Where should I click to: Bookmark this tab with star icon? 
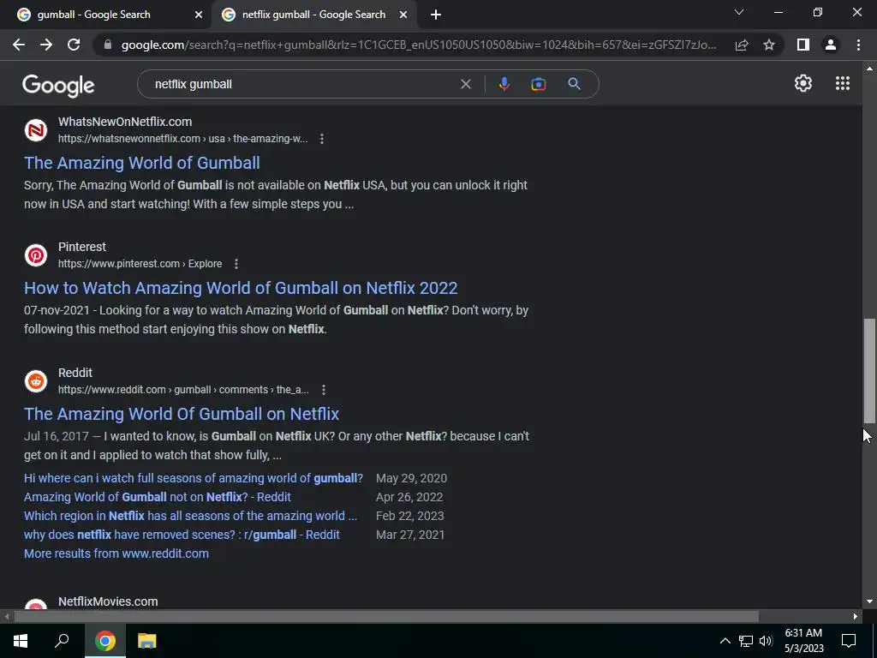pyautogui.click(x=769, y=45)
